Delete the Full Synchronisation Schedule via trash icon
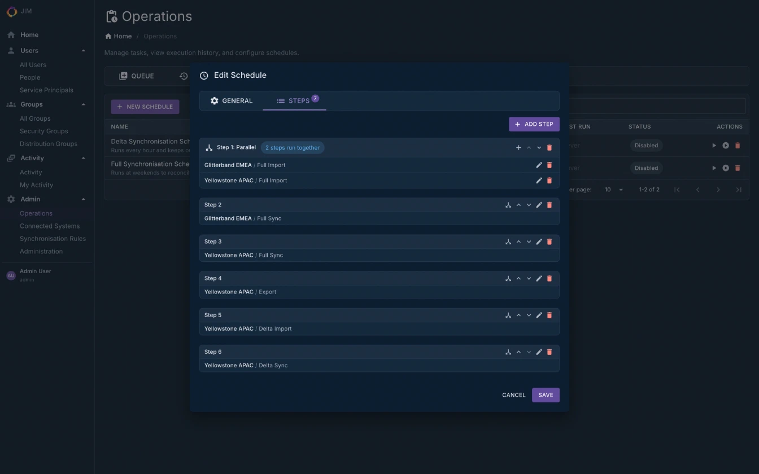Image resolution: width=759 pixels, height=474 pixels. (x=738, y=168)
